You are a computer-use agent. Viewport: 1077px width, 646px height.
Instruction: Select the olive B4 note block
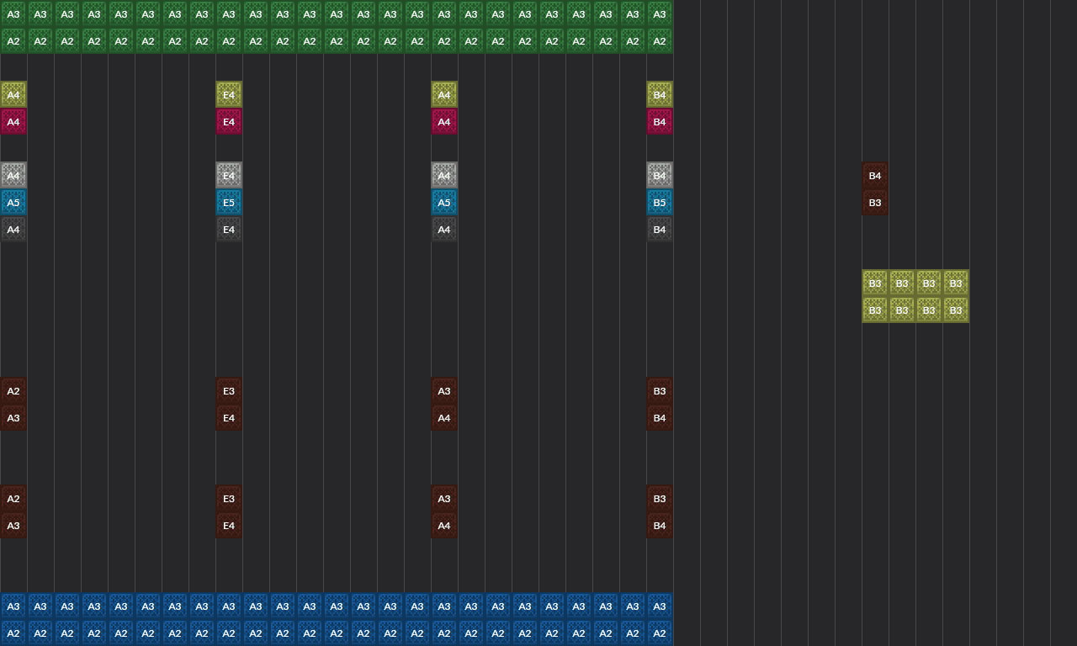click(x=660, y=94)
